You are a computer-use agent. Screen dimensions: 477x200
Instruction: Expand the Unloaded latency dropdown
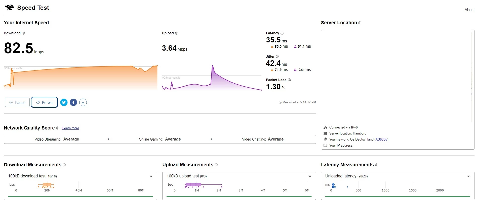click(468, 176)
